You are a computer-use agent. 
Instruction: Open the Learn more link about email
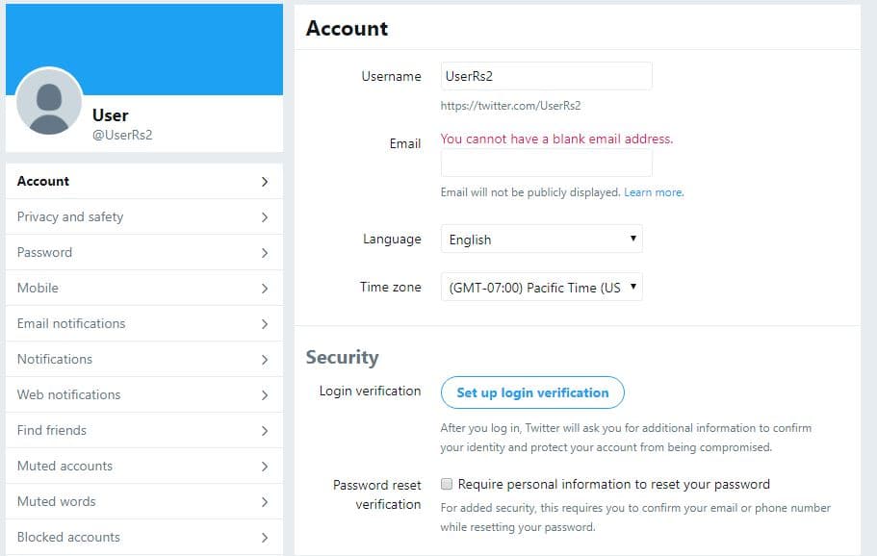[654, 192]
